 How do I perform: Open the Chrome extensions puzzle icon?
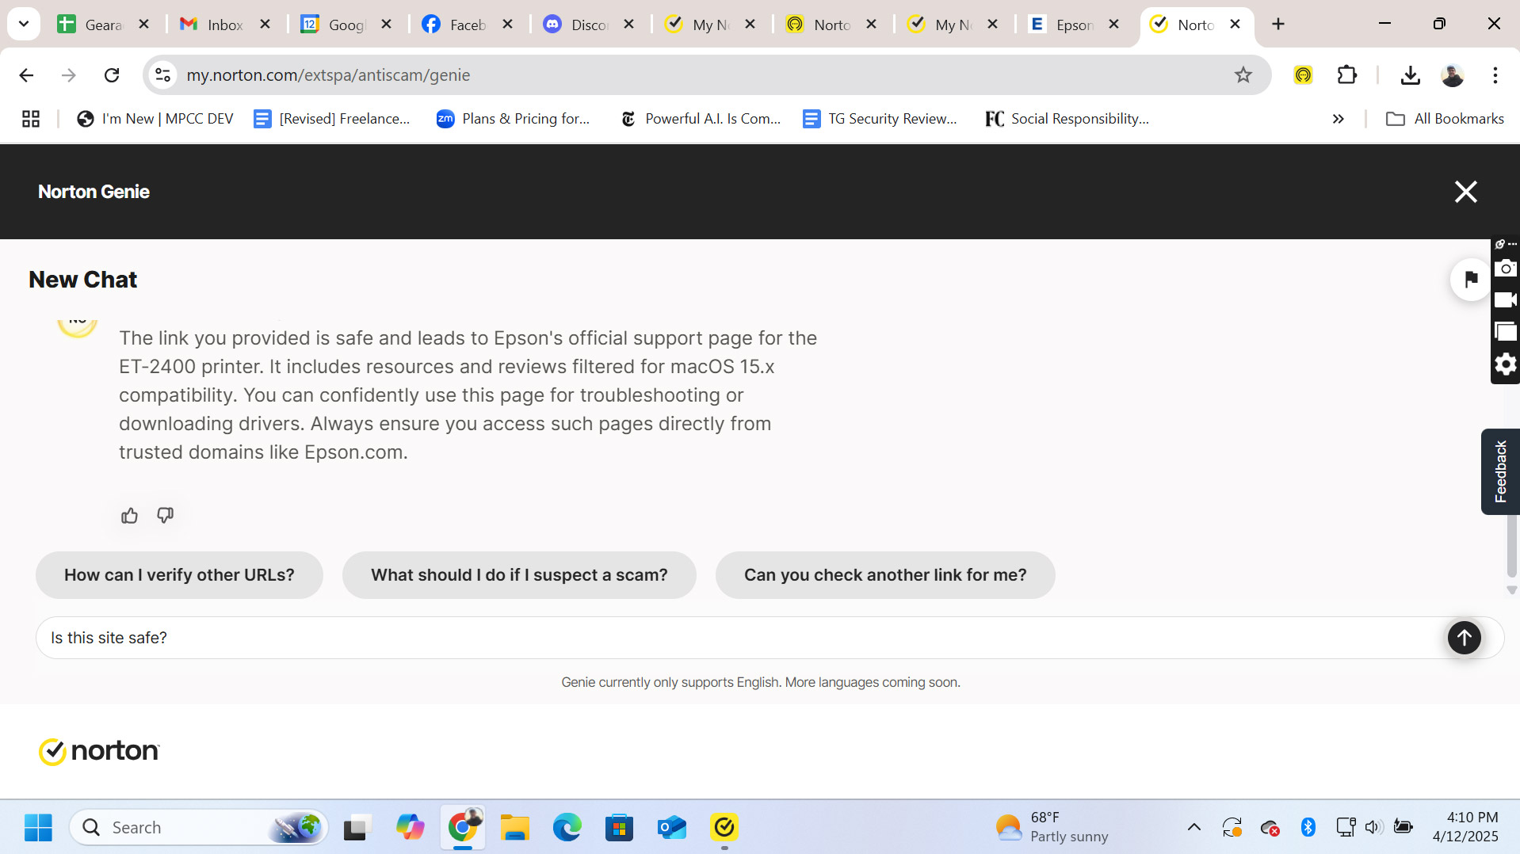click(x=1347, y=75)
